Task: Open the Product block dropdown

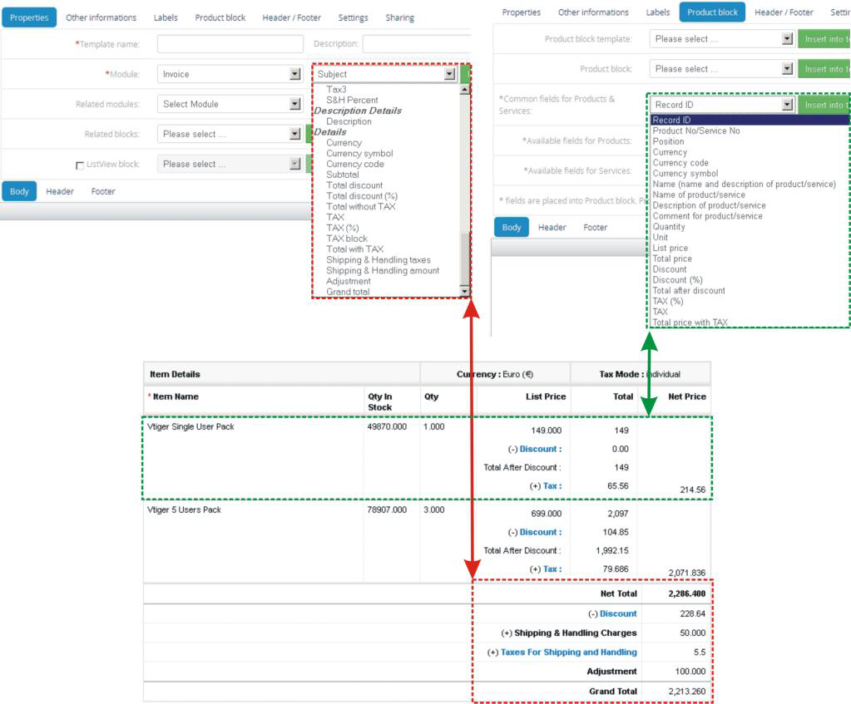Action: [721, 68]
